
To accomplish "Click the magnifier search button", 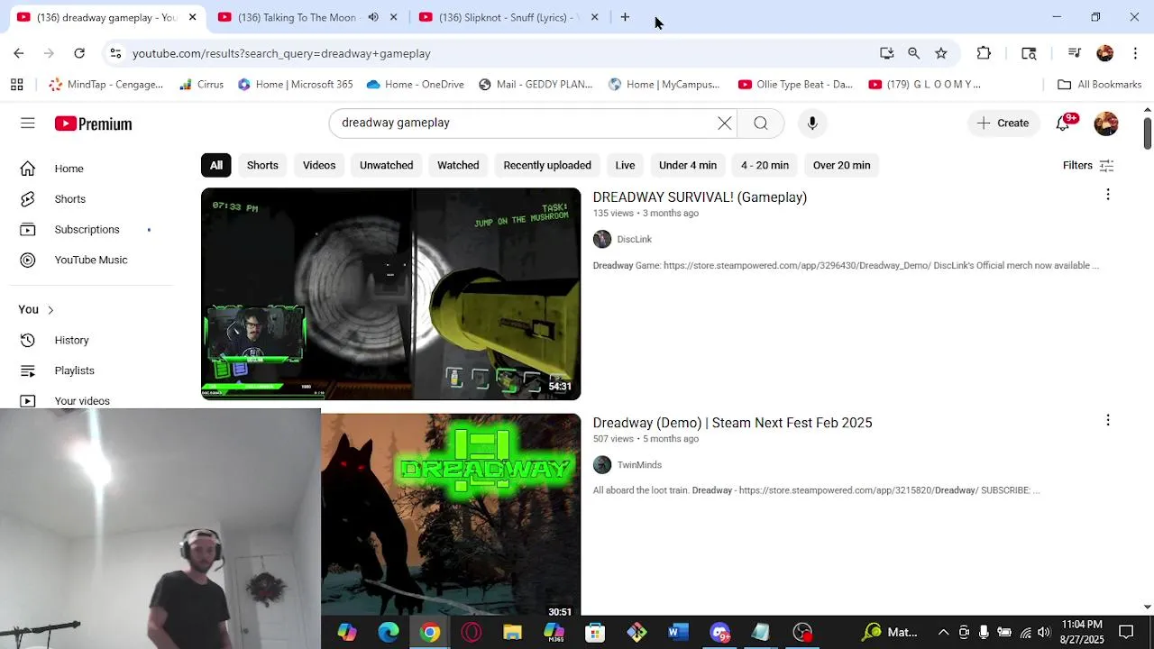I will tap(761, 123).
